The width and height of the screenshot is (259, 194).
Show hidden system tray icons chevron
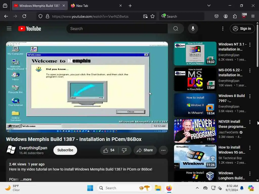tap(197, 188)
